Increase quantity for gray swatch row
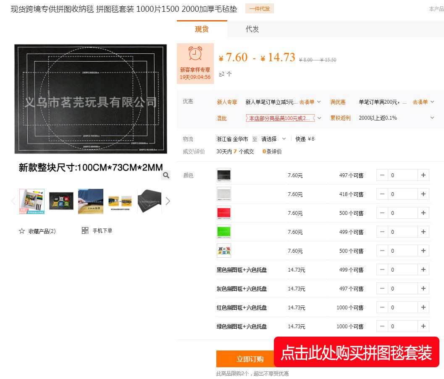 pyautogui.click(x=423, y=194)
